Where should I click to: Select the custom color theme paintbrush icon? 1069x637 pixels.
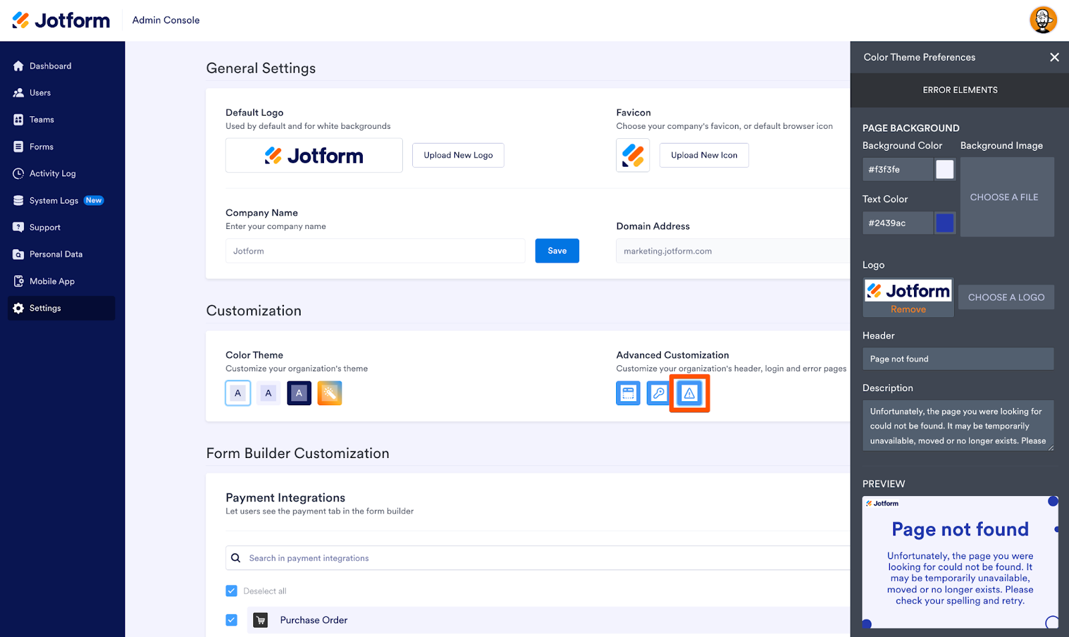[x=329, y=393]
